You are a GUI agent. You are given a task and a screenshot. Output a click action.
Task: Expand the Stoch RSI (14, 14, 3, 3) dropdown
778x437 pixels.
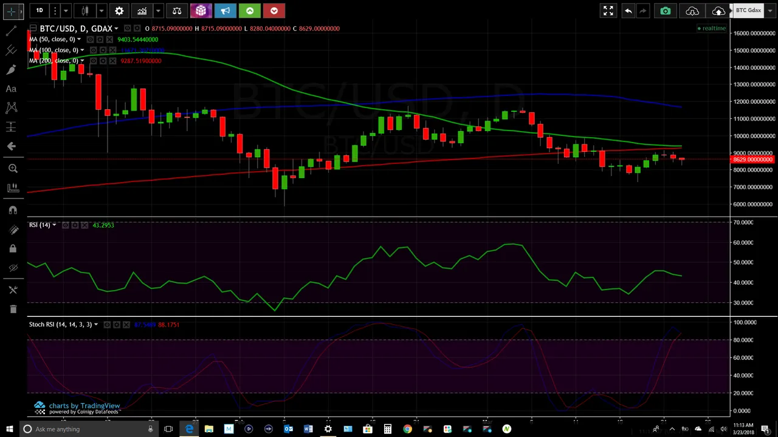[95, 325]
